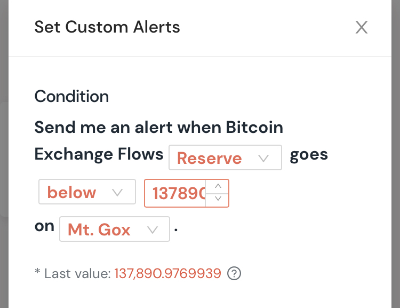Click the "Send me an alert when Bitcoin" text
This screenshot has width=400, height=308.
(x=158, y=128)
